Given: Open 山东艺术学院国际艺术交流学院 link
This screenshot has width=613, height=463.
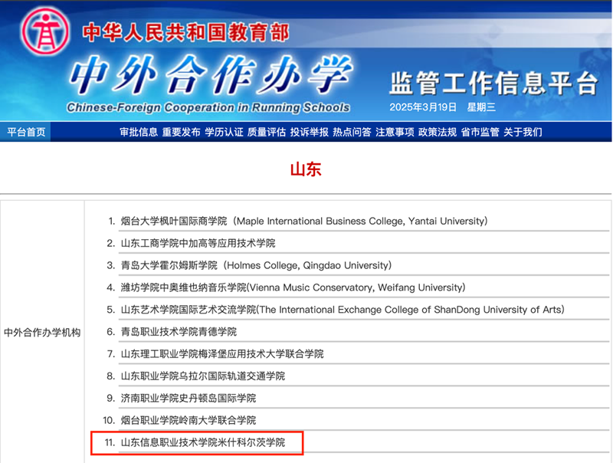Looking at the screenshot, I should point(342,310).
